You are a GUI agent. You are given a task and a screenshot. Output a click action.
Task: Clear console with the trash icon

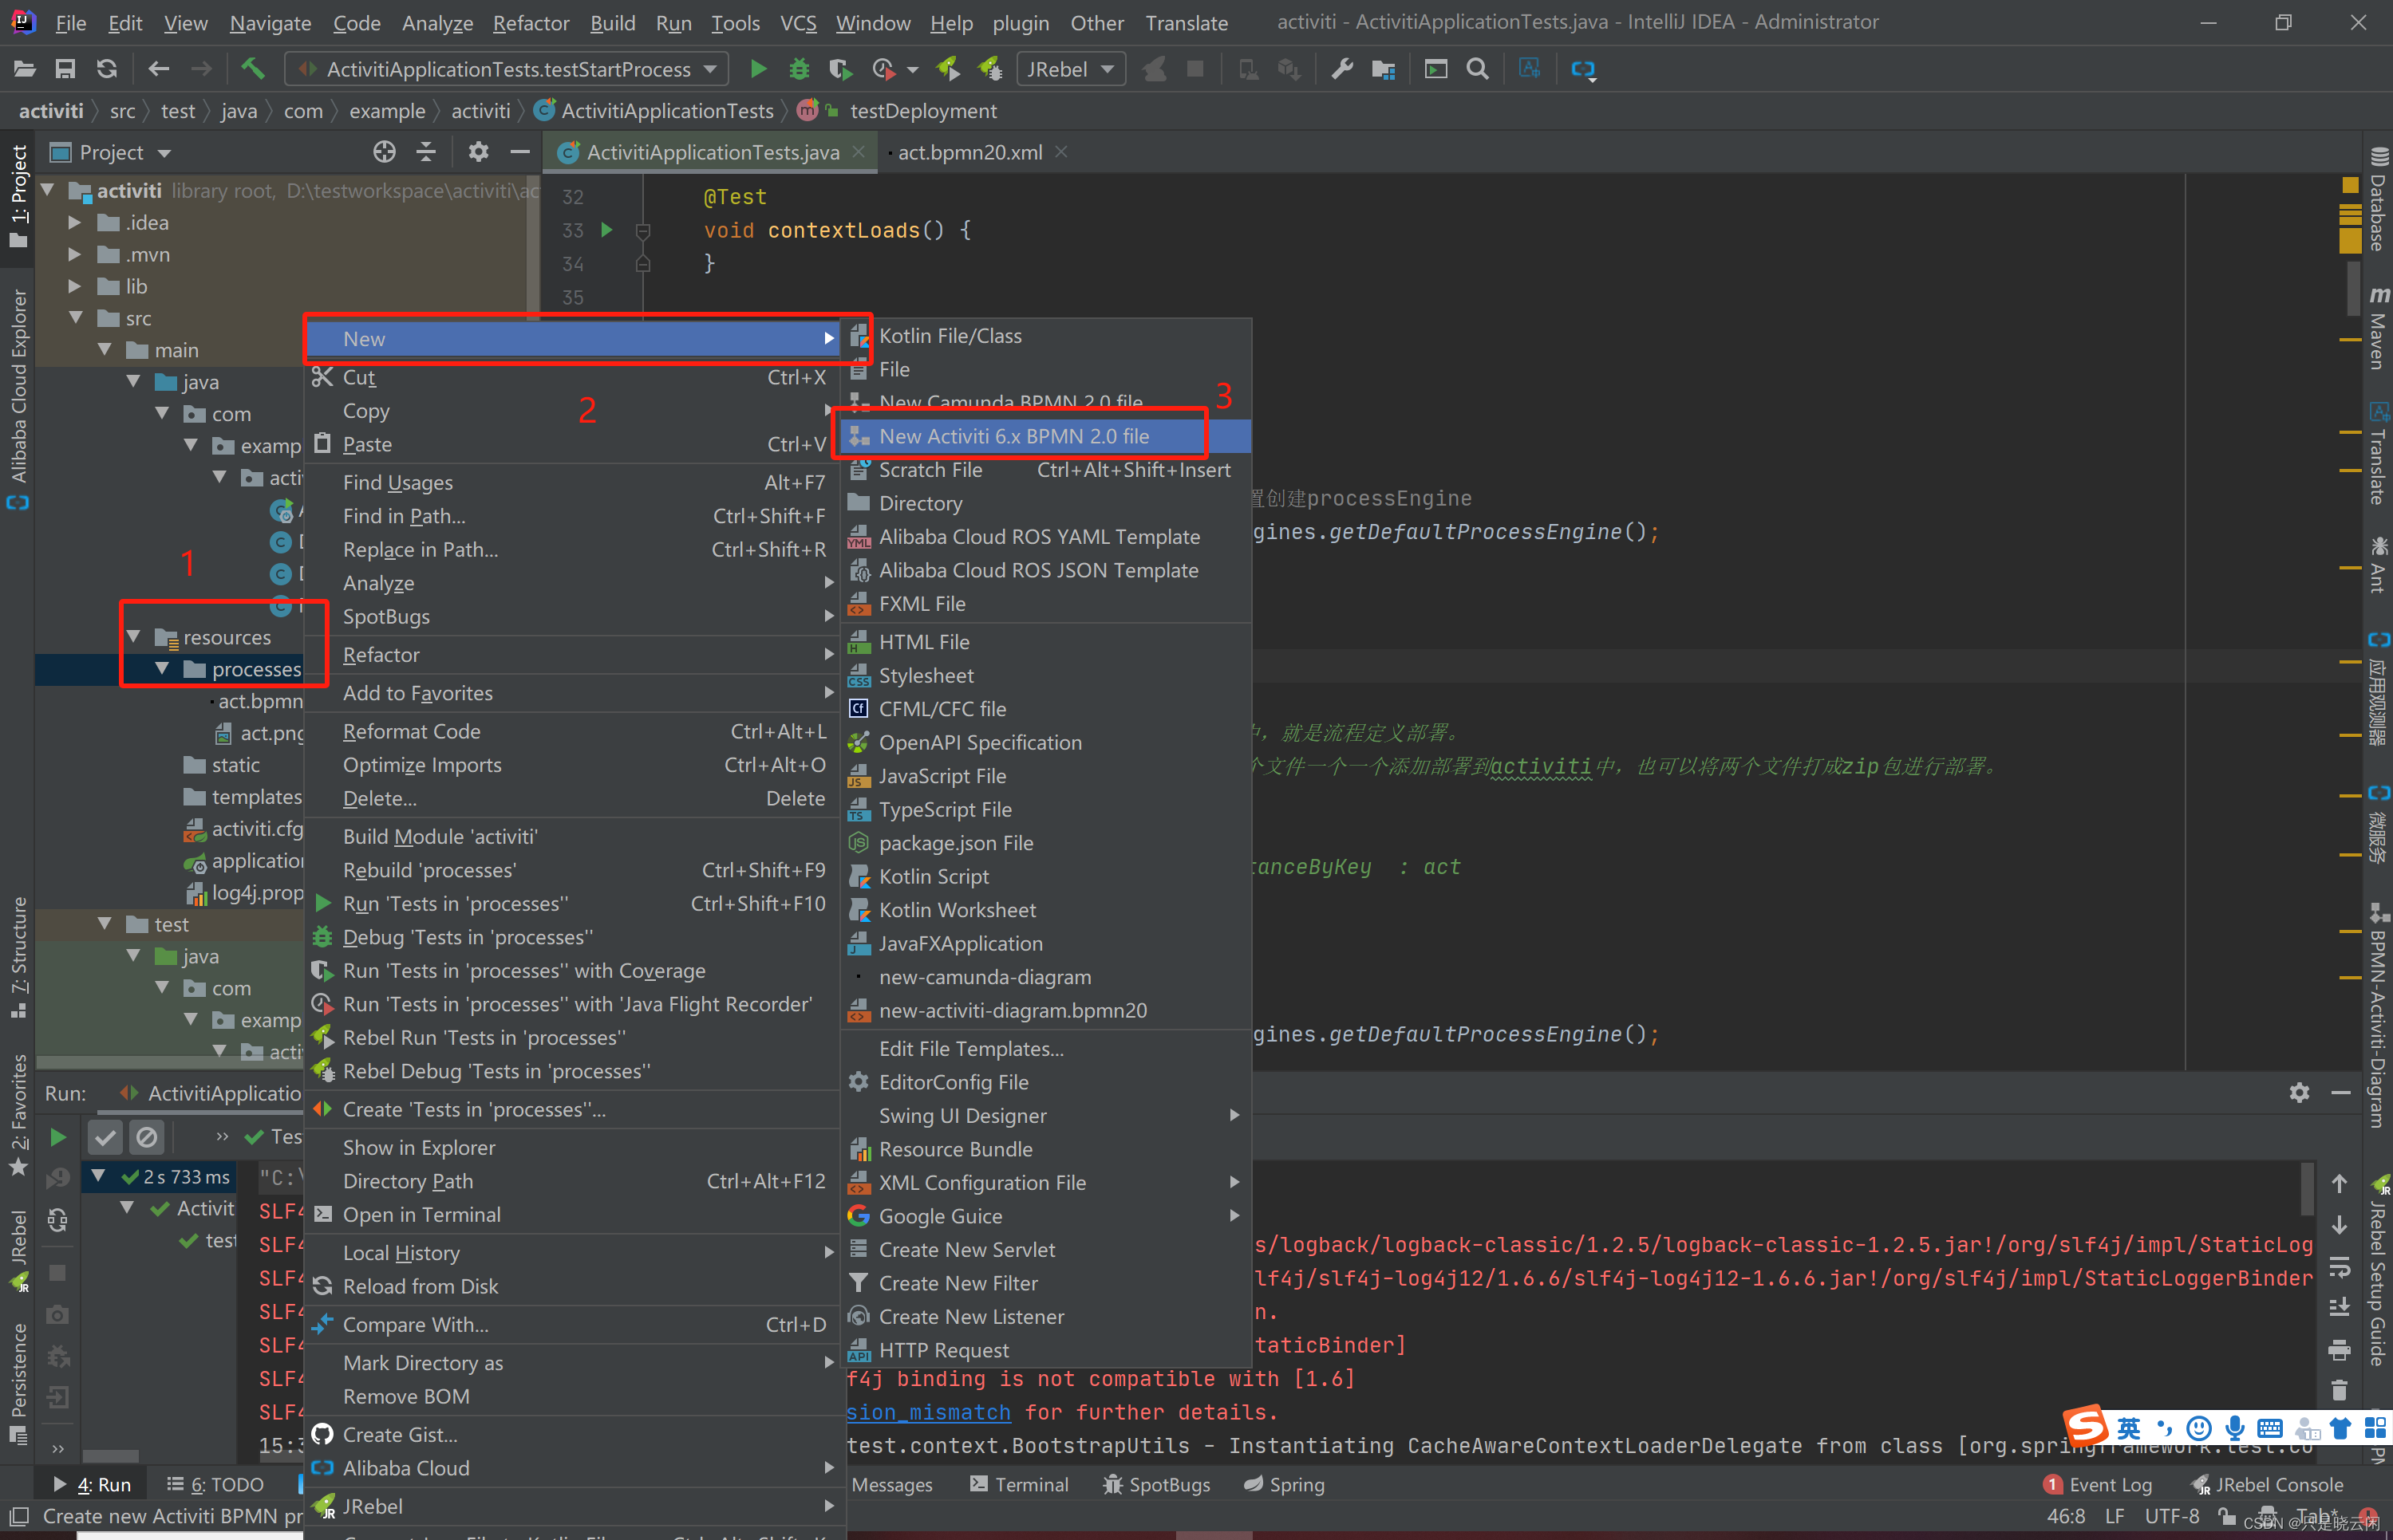click(x=2339, y=1391)
